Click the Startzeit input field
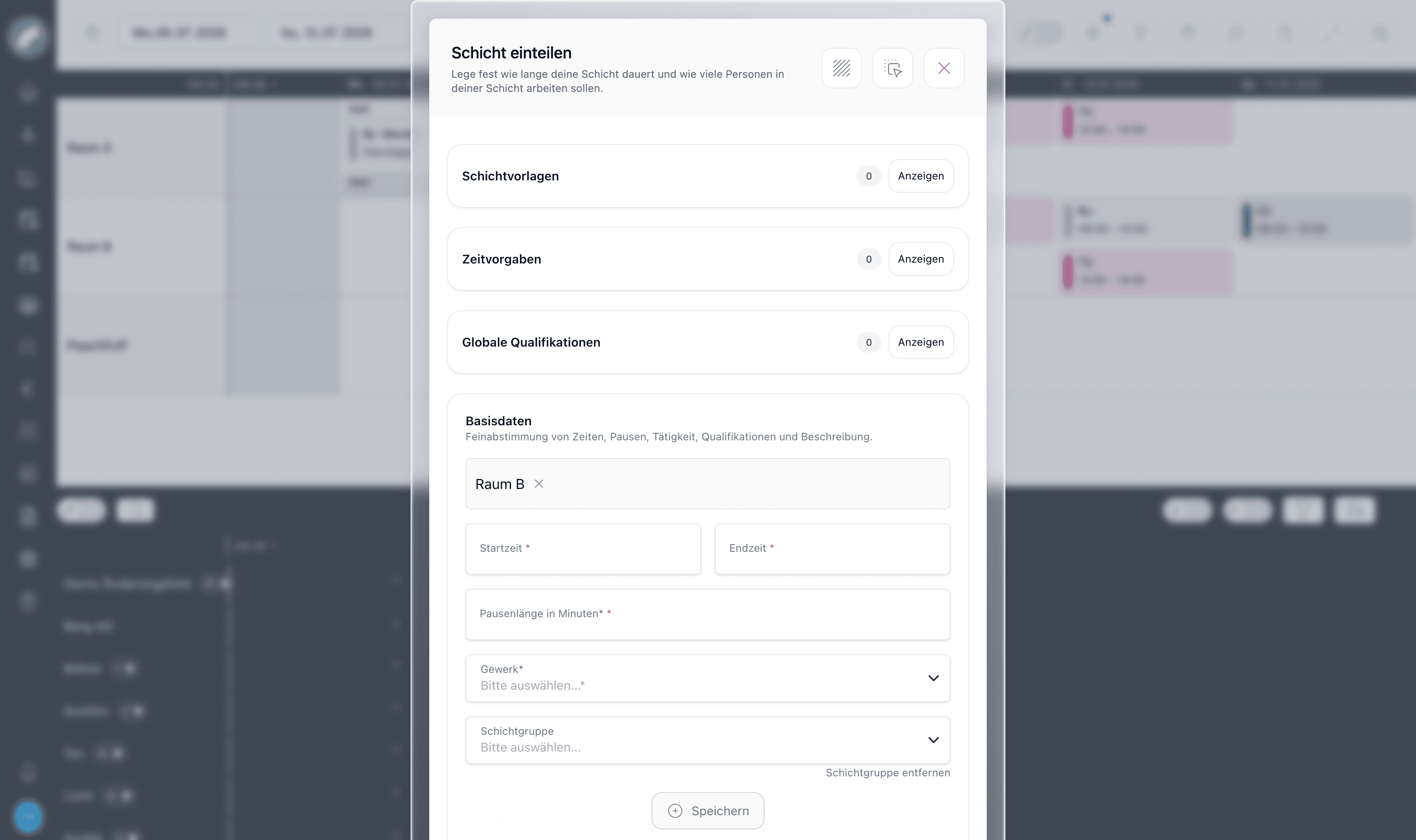 click(583, 549)
